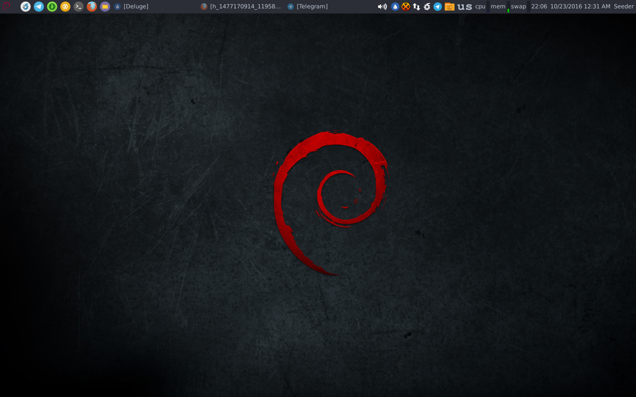Launch Firefox from the panel launcher
636x397 pixels.
(x=92, y=7)
